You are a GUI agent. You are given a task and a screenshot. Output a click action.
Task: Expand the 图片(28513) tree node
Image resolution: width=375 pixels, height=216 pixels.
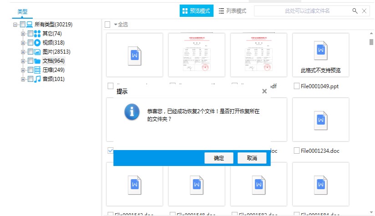coord(23,52)
